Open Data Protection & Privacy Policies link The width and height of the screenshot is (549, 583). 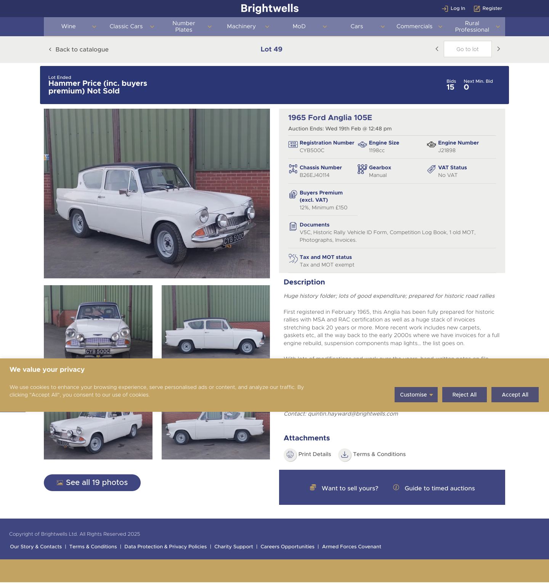[x=165, y=547]
